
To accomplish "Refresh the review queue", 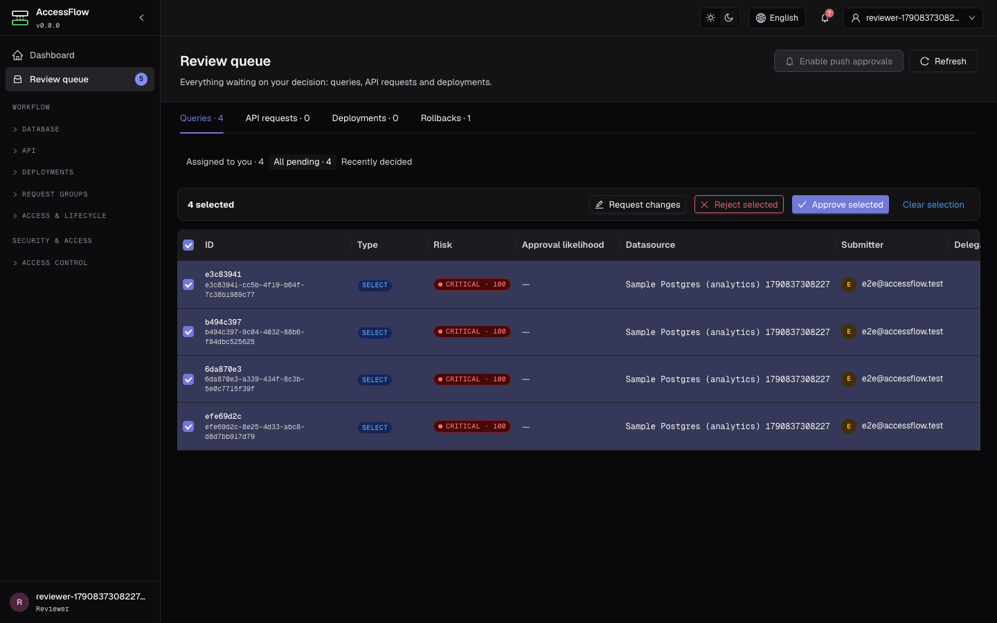I will tap(943, 62).
